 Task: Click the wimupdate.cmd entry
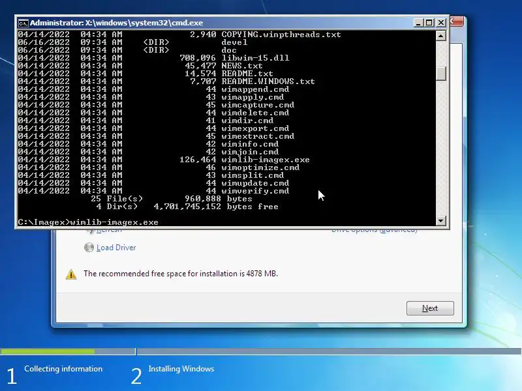[255, 183]
